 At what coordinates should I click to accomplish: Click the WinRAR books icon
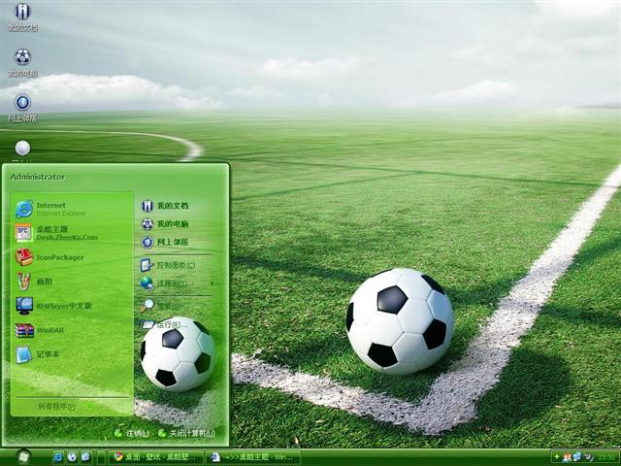click(24, 330)
